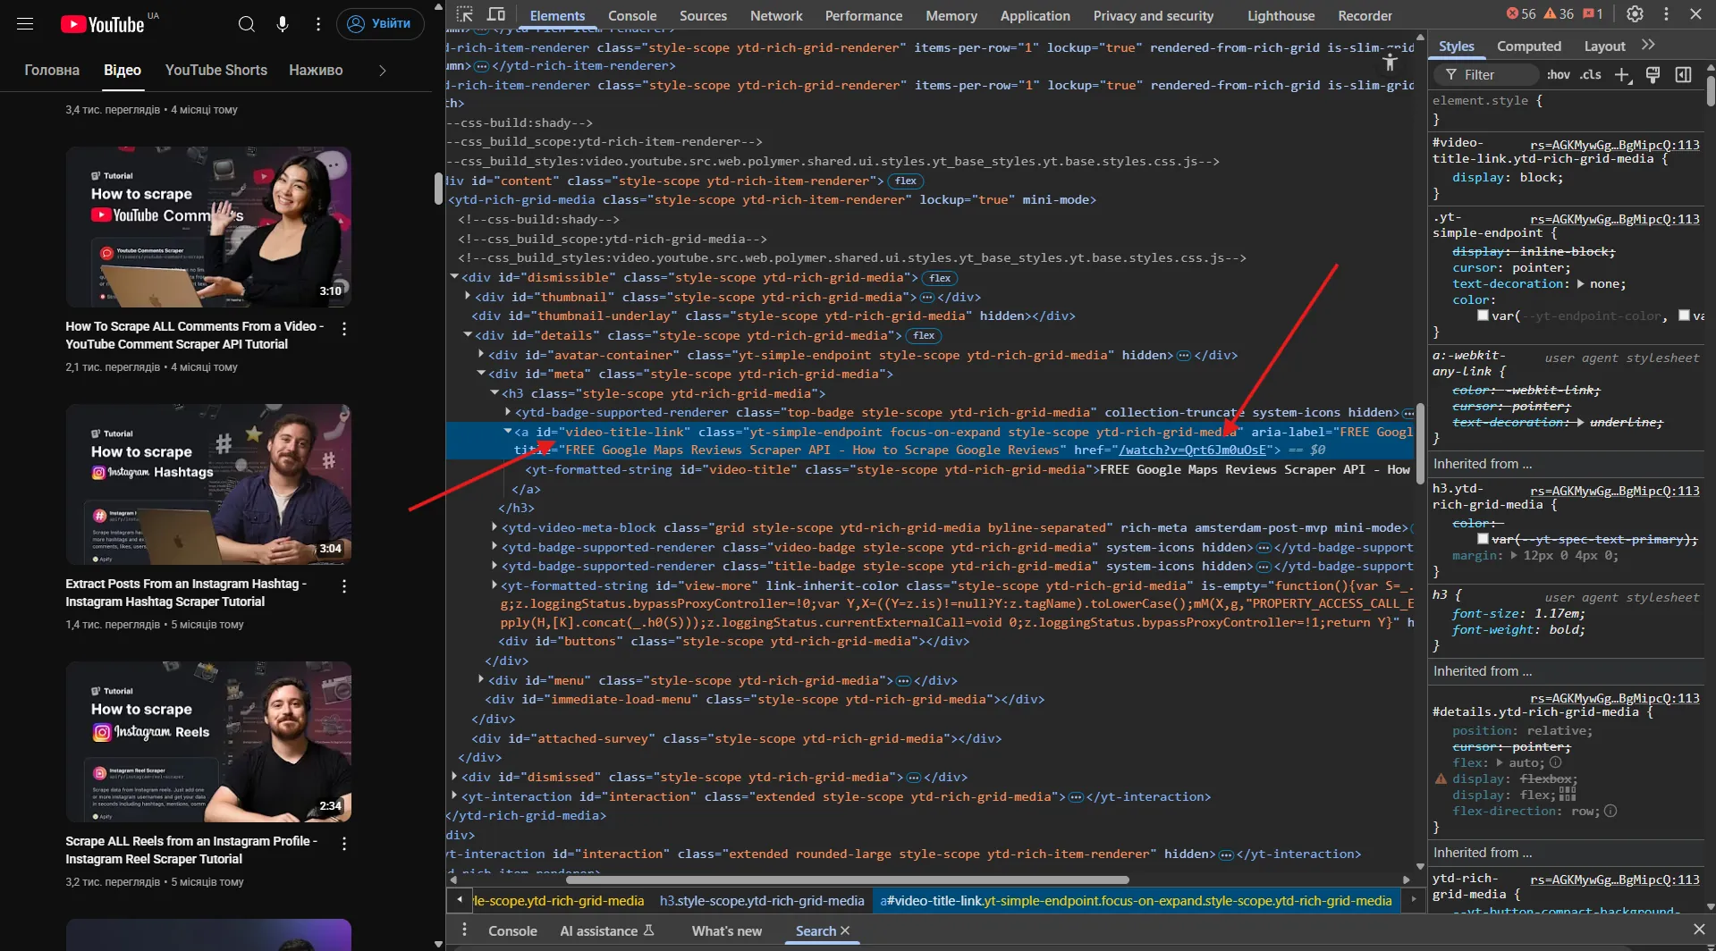
Task: Open the rendering emulations paintbrush icon
Action: 1653,75
